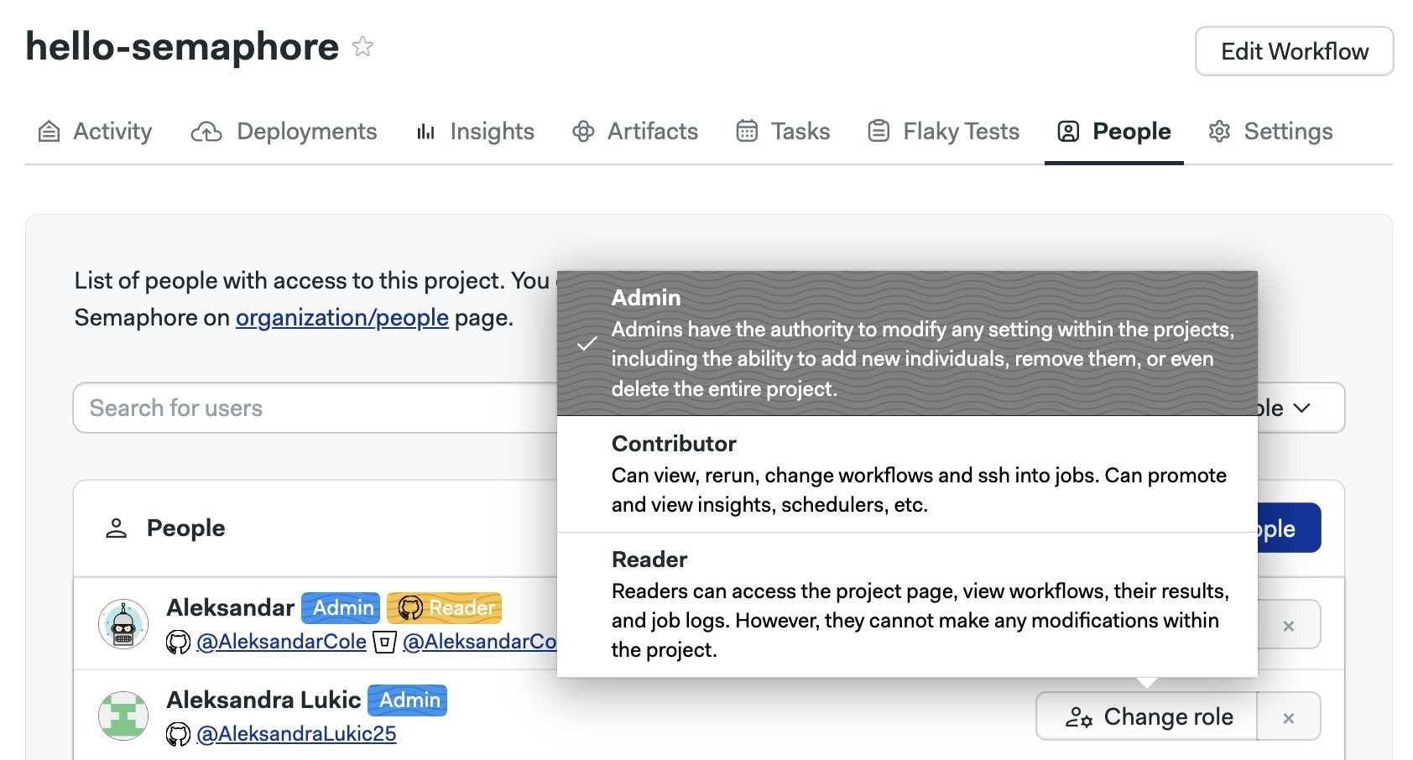Select the Admin role option
Image resolution: width=1413 pixels, height=760 pixels.
[x=907, y=343]
